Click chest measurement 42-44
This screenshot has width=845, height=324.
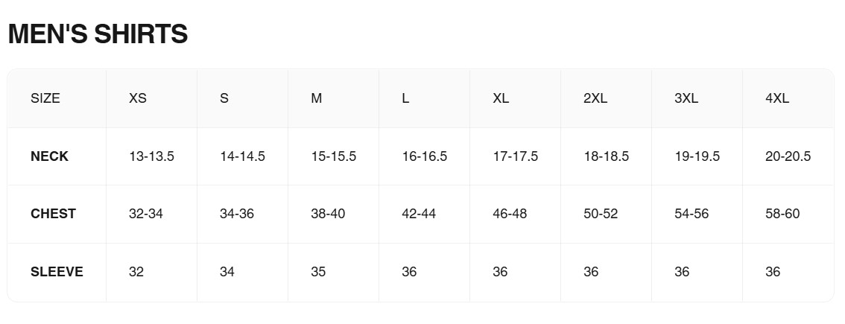tap(419, 214)
